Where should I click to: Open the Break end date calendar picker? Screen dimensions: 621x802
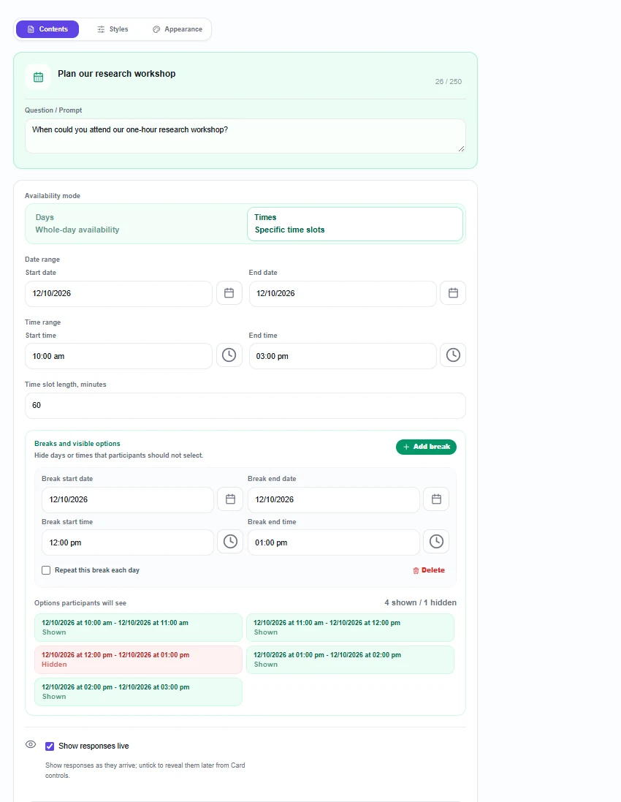pos(436,499)
